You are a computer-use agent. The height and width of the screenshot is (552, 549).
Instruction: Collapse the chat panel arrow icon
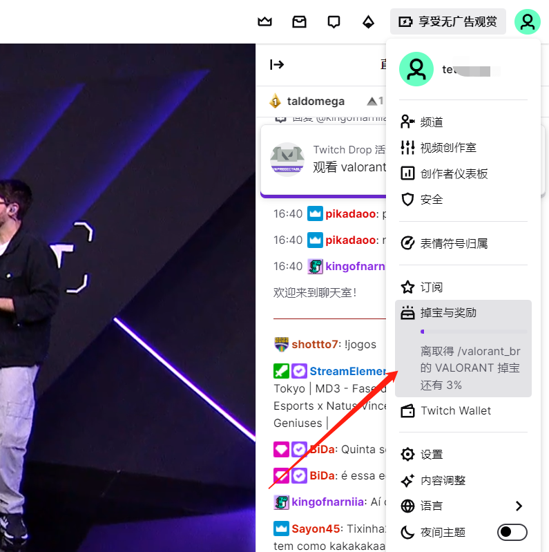click(x=277, y=65)
